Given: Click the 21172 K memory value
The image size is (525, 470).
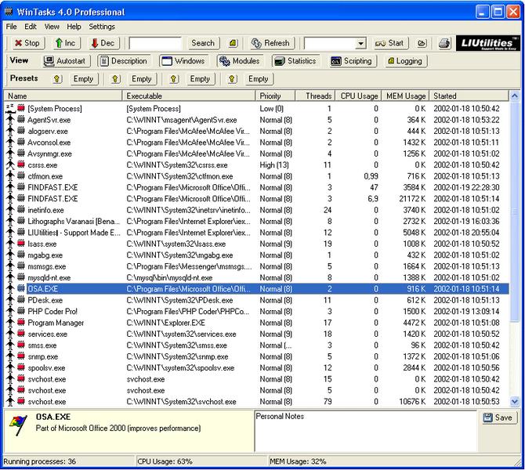Looking at the screenshot, I should pyautogui.click(x=412, y=199).
